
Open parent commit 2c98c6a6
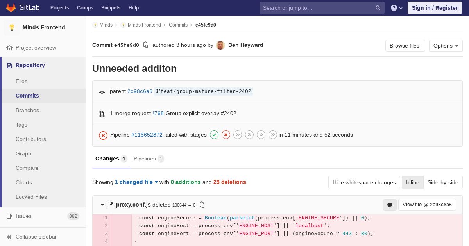click(x=140, y=91)
